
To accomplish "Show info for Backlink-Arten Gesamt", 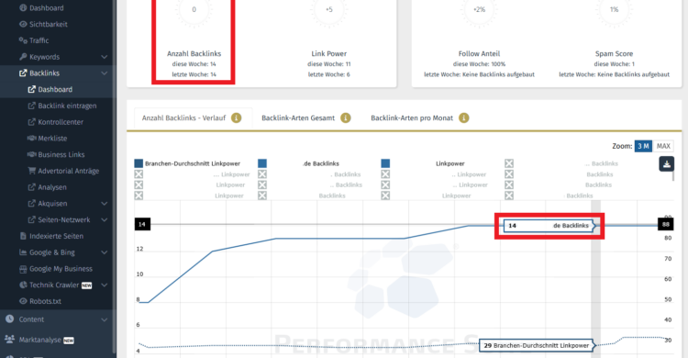I will (346, 117).
